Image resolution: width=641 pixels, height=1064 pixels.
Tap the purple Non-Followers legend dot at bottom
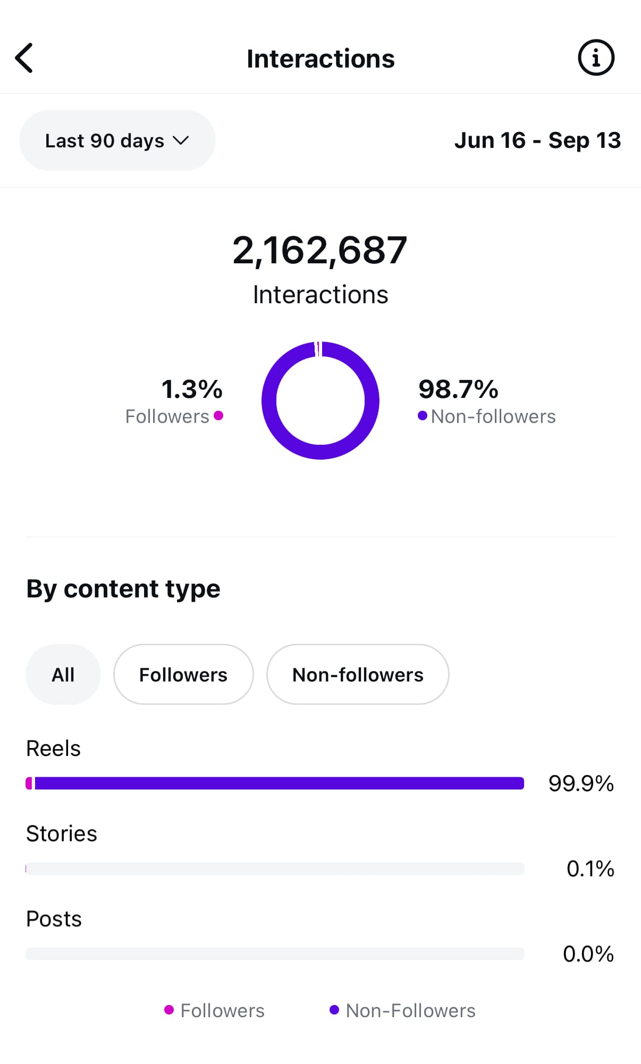point(334,1010)
